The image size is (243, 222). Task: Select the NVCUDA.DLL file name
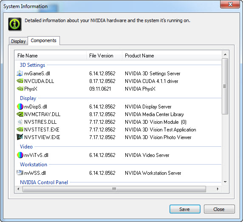click(39, 81)
